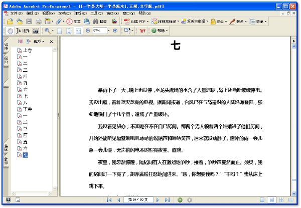Activate the 选择 text select tool
Screen dimensions: 301x208
pos(23,31)
